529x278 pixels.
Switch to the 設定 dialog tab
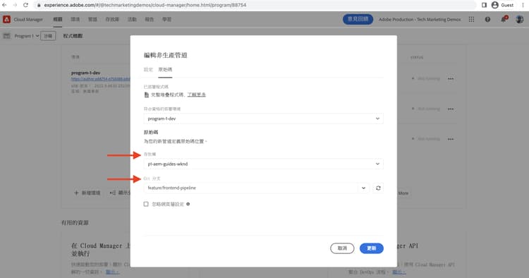pyautogui.click(x=148, y=69)
